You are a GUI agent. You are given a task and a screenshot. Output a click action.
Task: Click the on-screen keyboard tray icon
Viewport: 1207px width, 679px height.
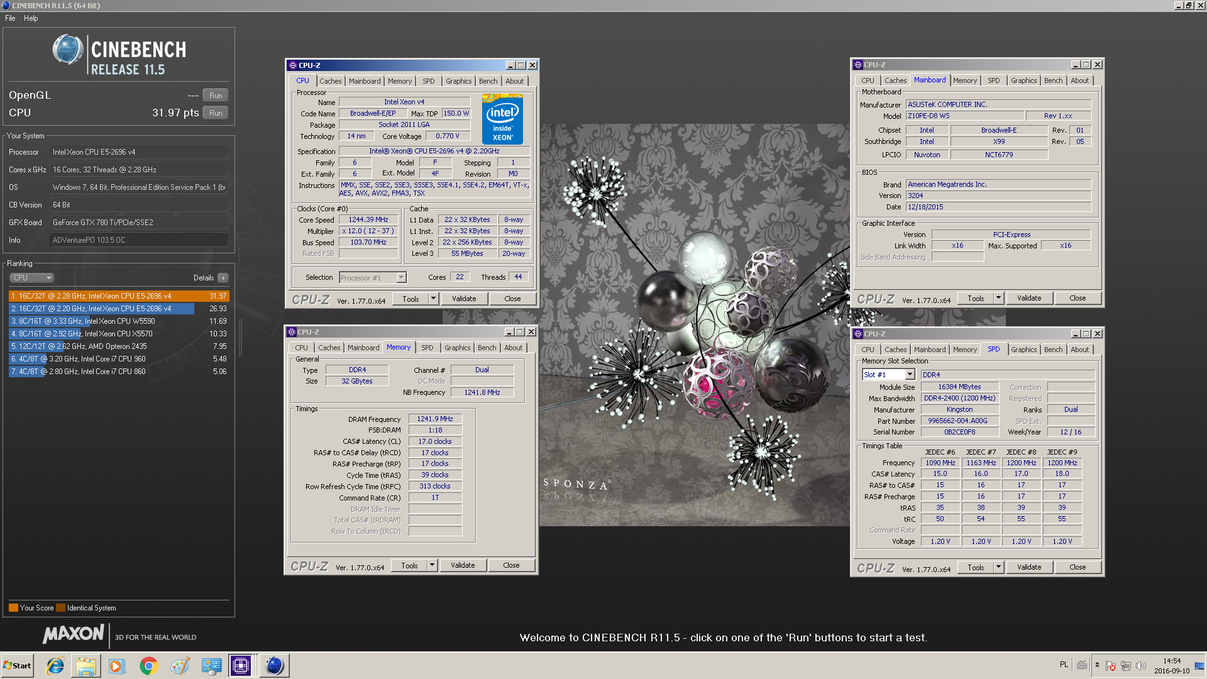click(1082, 665)
